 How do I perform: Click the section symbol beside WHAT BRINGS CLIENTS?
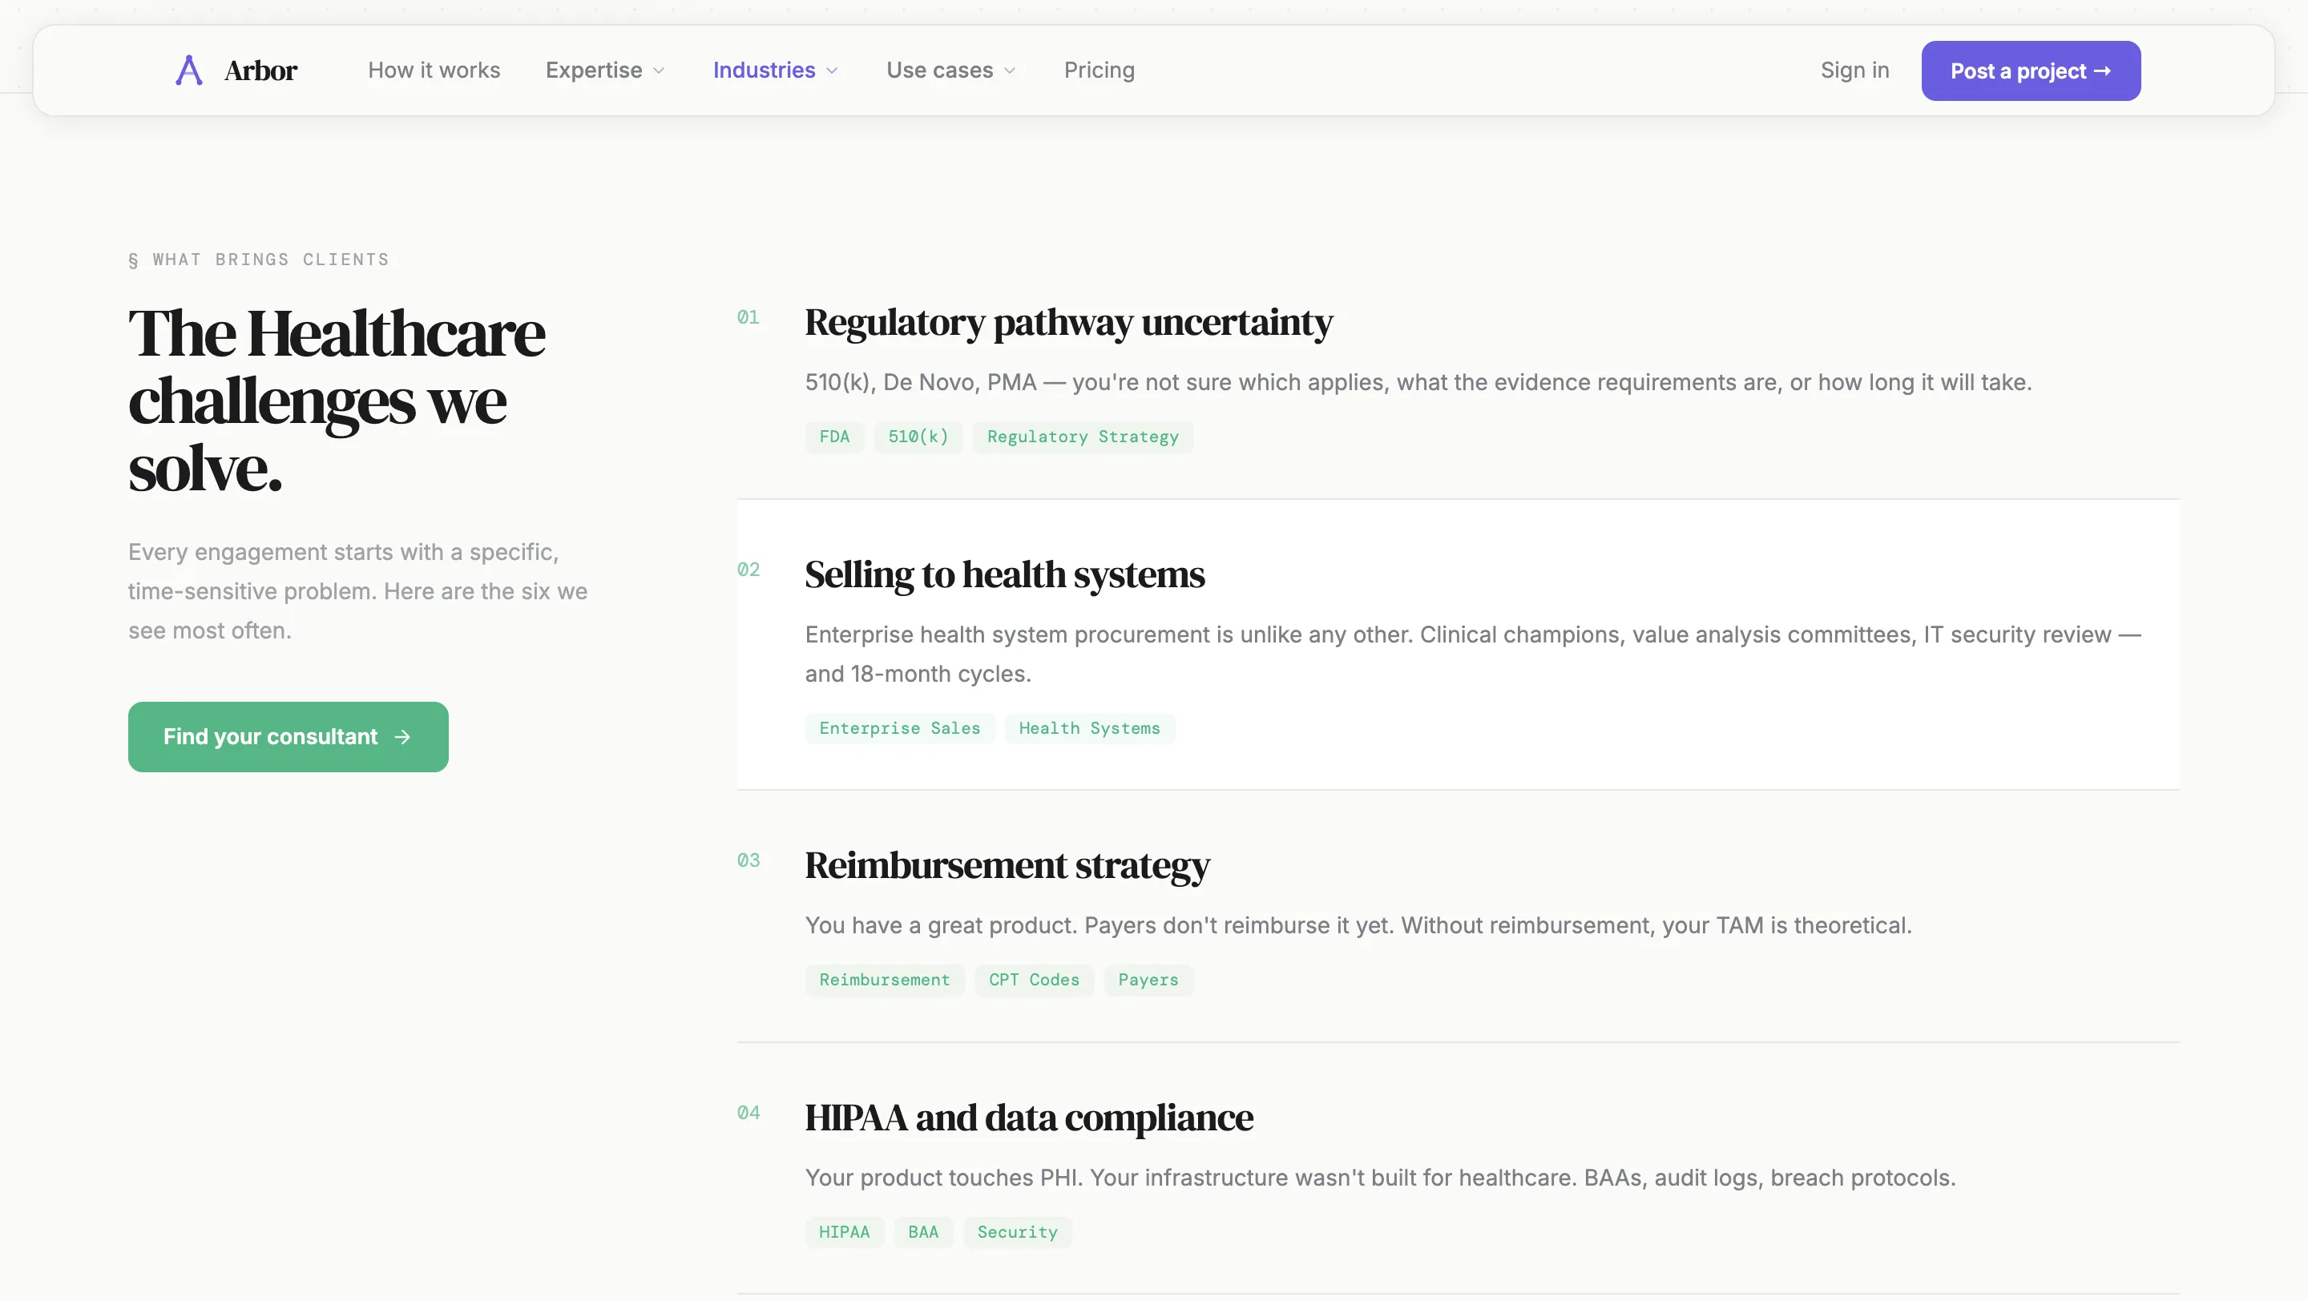coord(132,260)
